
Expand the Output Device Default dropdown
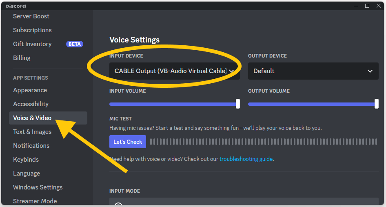[313, 71]
